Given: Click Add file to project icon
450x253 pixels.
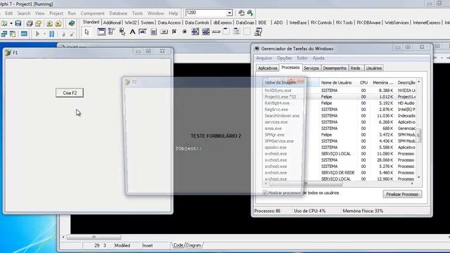Looking at the screenshot, I should pyautogui.click(x=50, y=23).
